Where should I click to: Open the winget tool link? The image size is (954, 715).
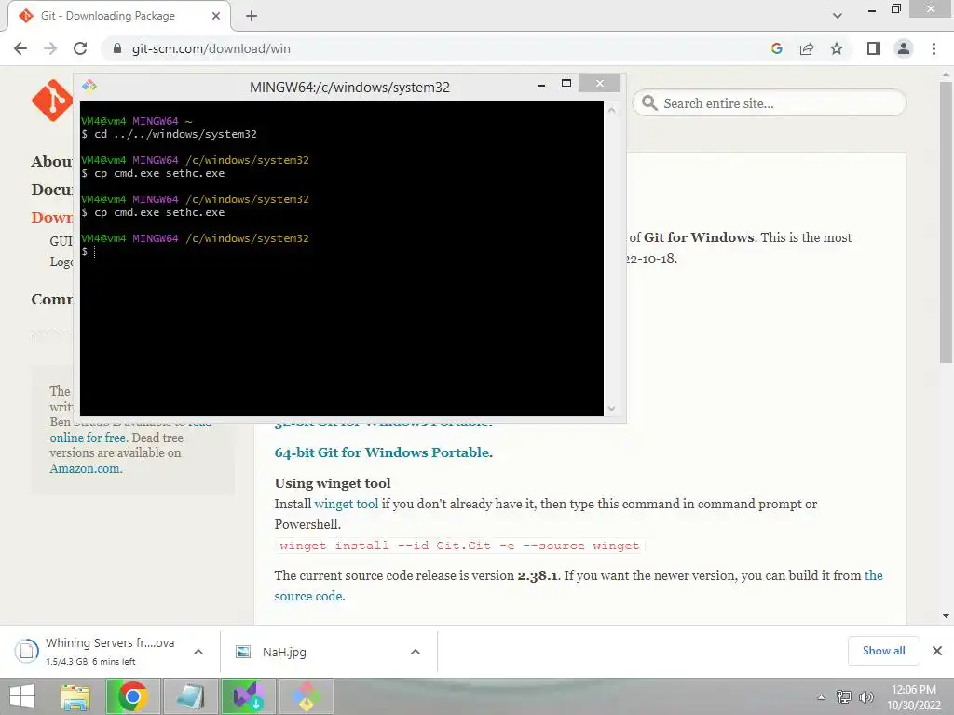pyautogui.click(x=347, y=504)
